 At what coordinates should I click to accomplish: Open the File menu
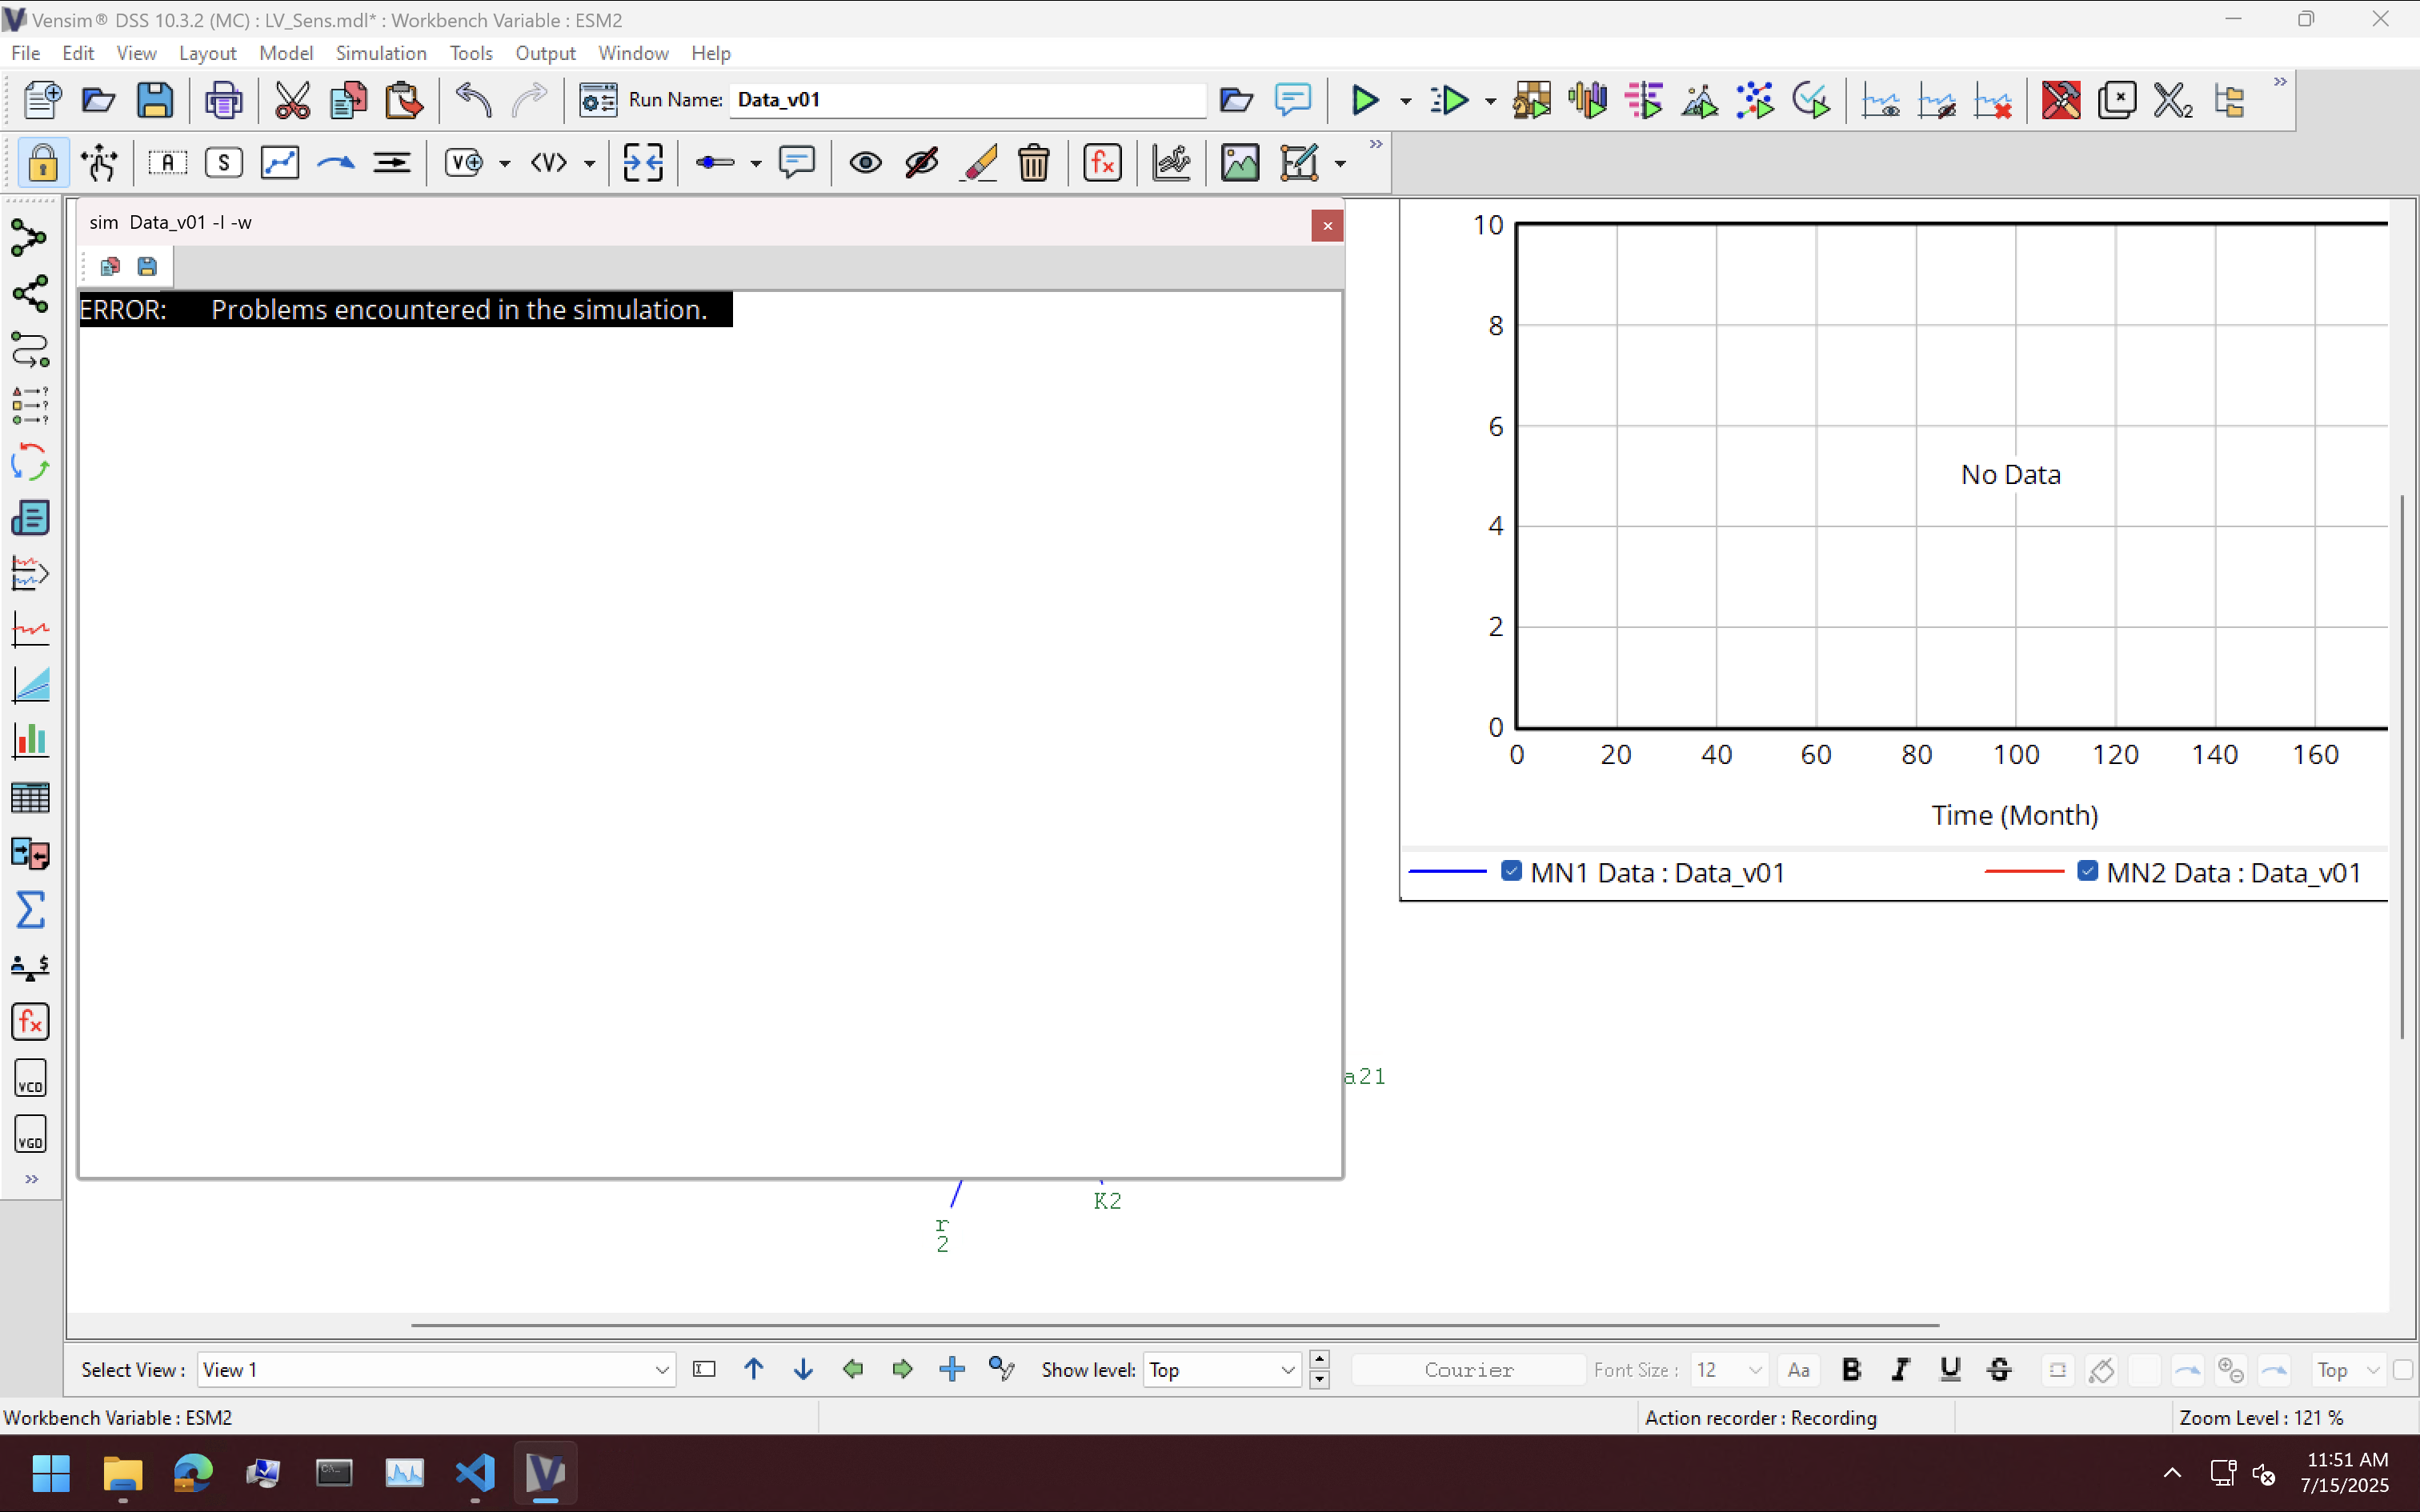tap(25, 53)
